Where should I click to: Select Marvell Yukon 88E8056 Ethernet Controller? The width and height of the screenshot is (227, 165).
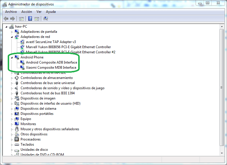68,47
